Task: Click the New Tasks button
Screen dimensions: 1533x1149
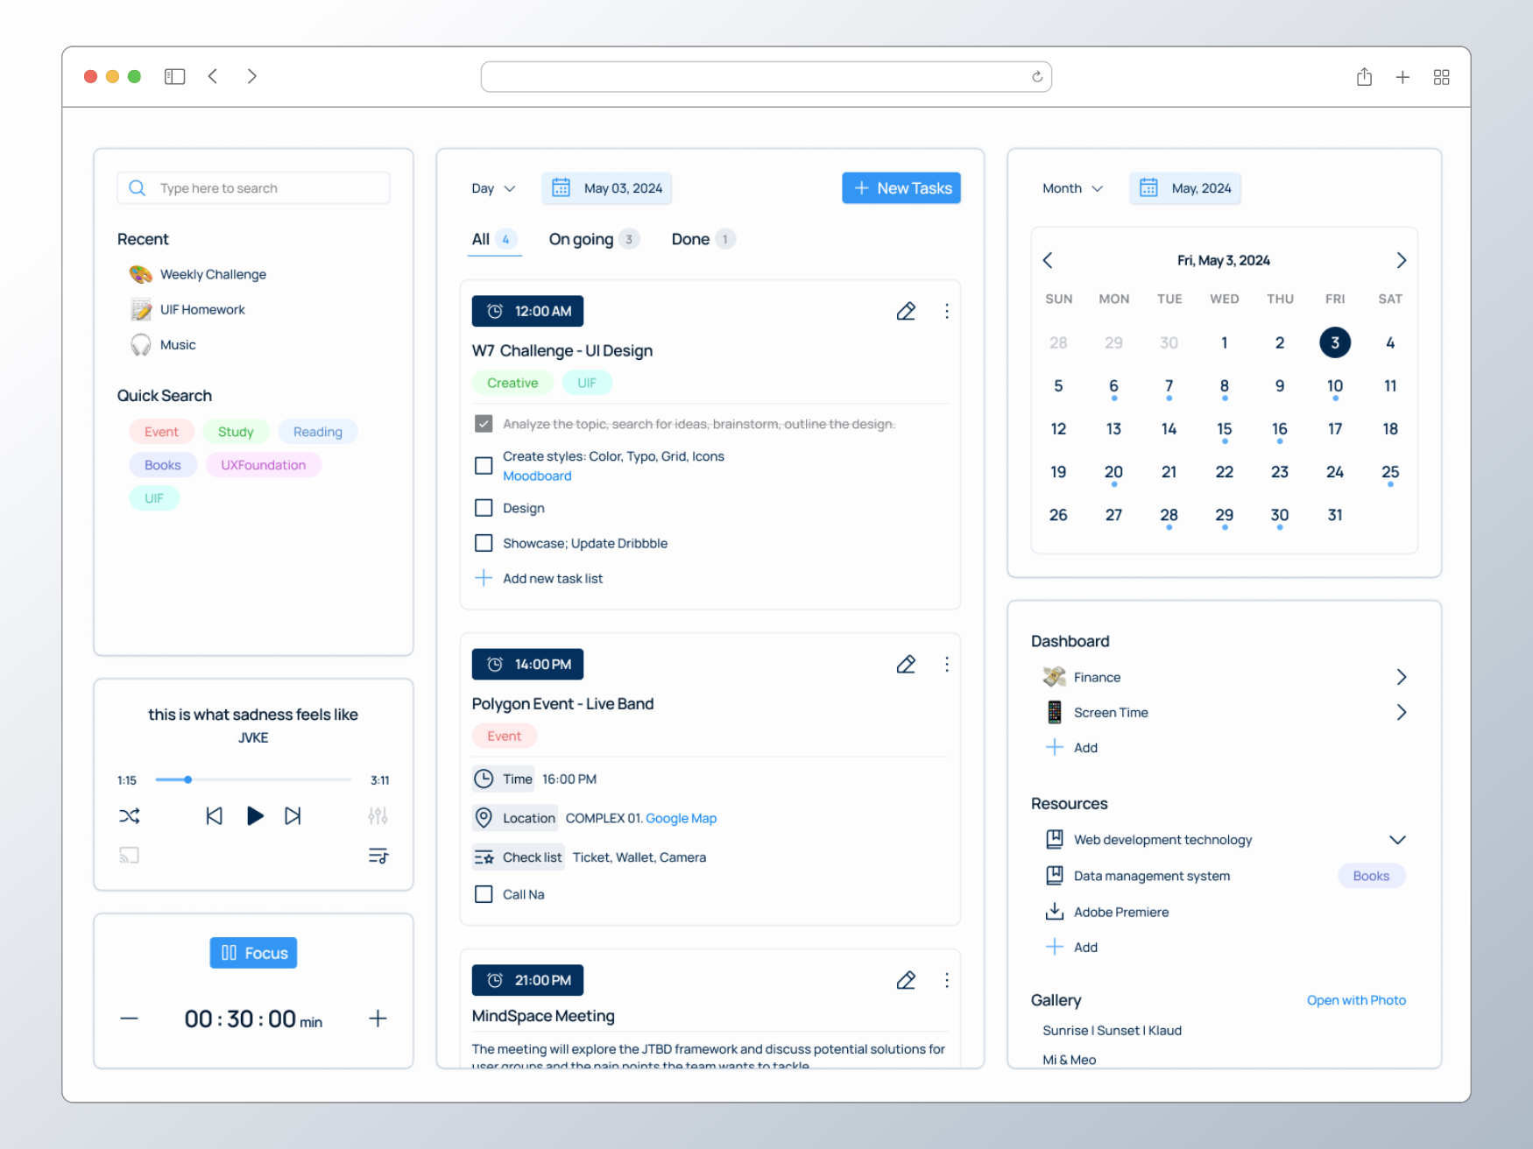Action: tap(901, 187)
